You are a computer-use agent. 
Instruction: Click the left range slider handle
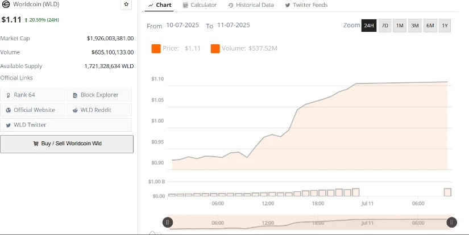[168, 223]
